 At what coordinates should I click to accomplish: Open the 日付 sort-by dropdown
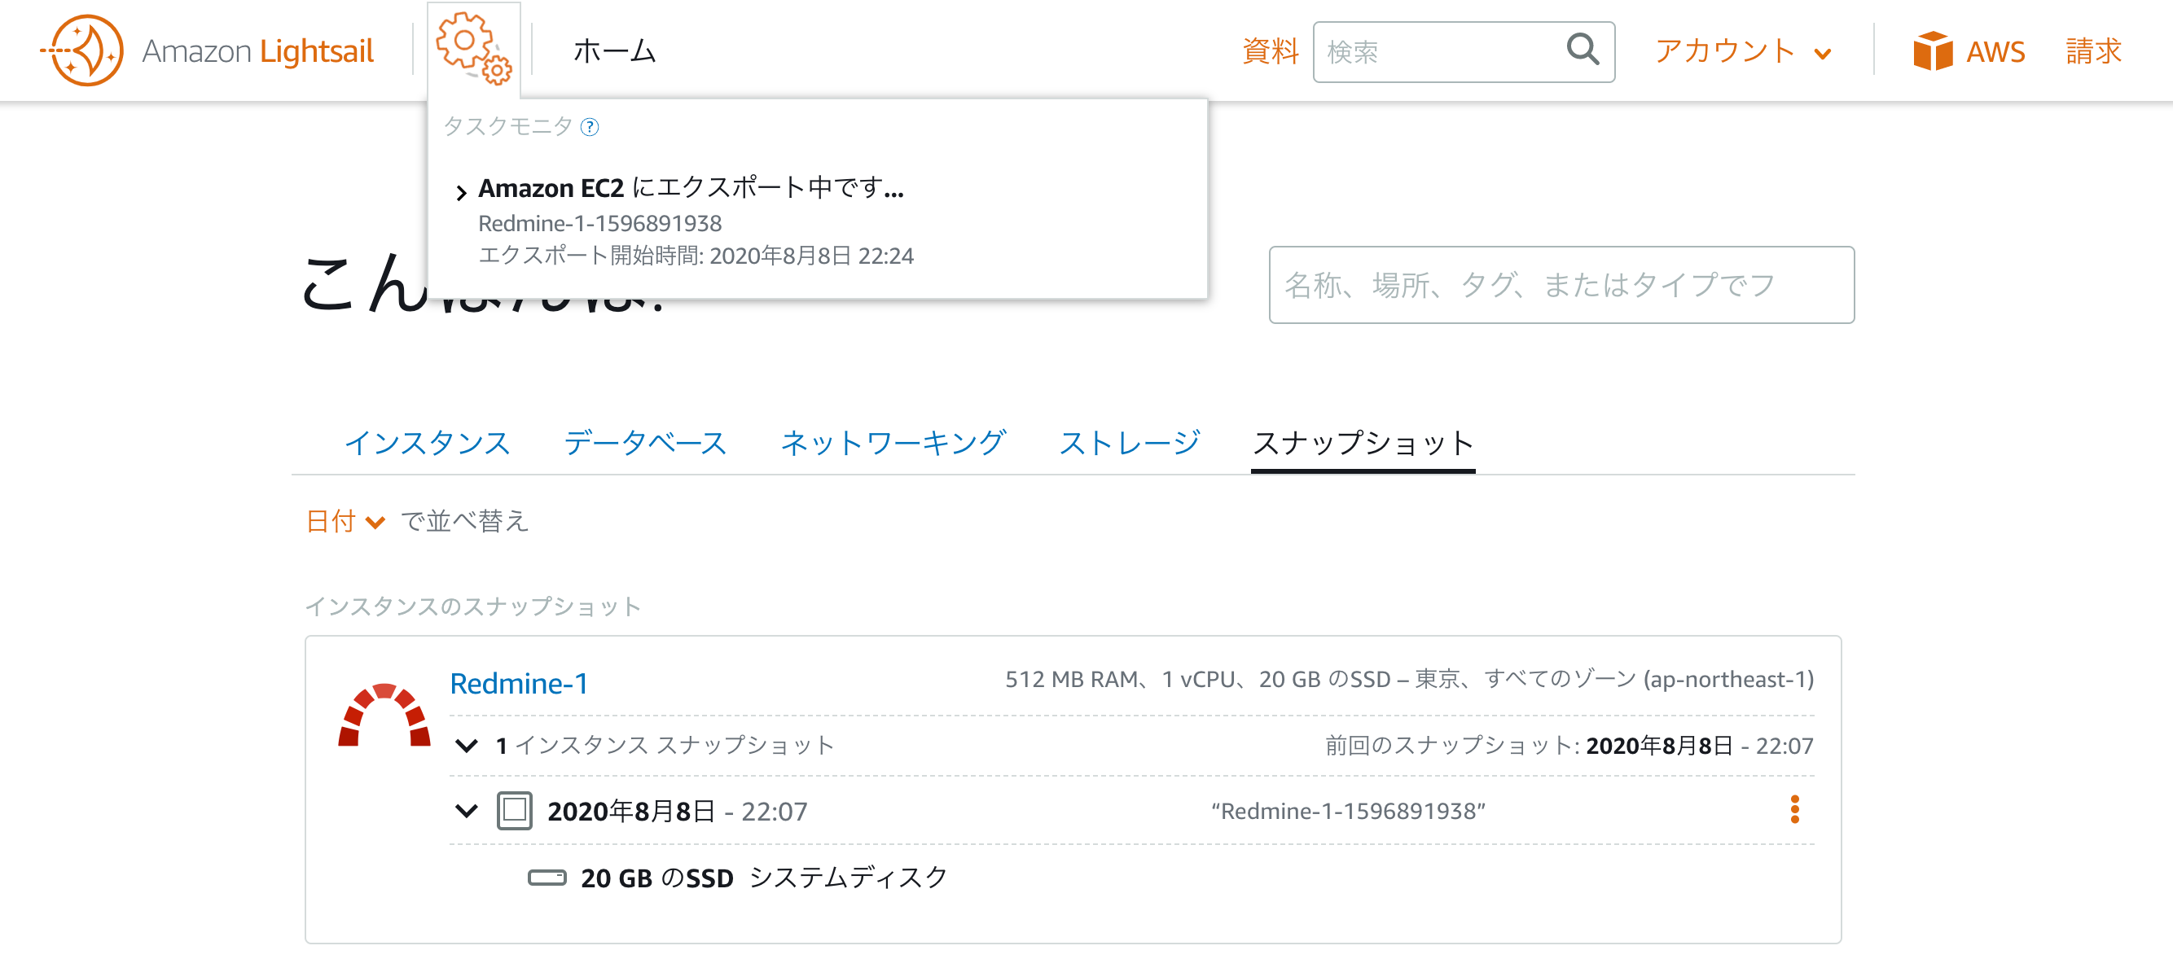[x=345, y=521]
